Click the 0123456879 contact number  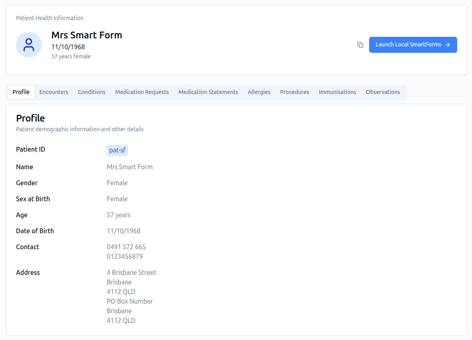(125, 256)
